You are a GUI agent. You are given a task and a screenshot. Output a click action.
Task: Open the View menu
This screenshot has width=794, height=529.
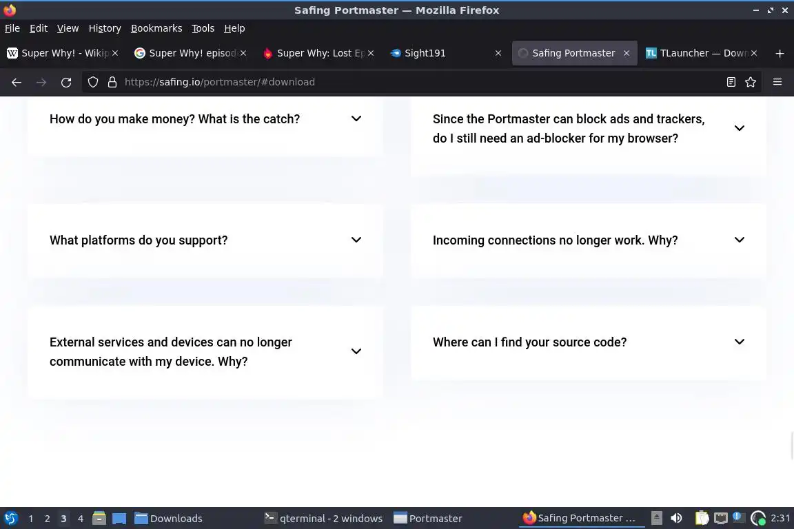click(x=68, y=28)
